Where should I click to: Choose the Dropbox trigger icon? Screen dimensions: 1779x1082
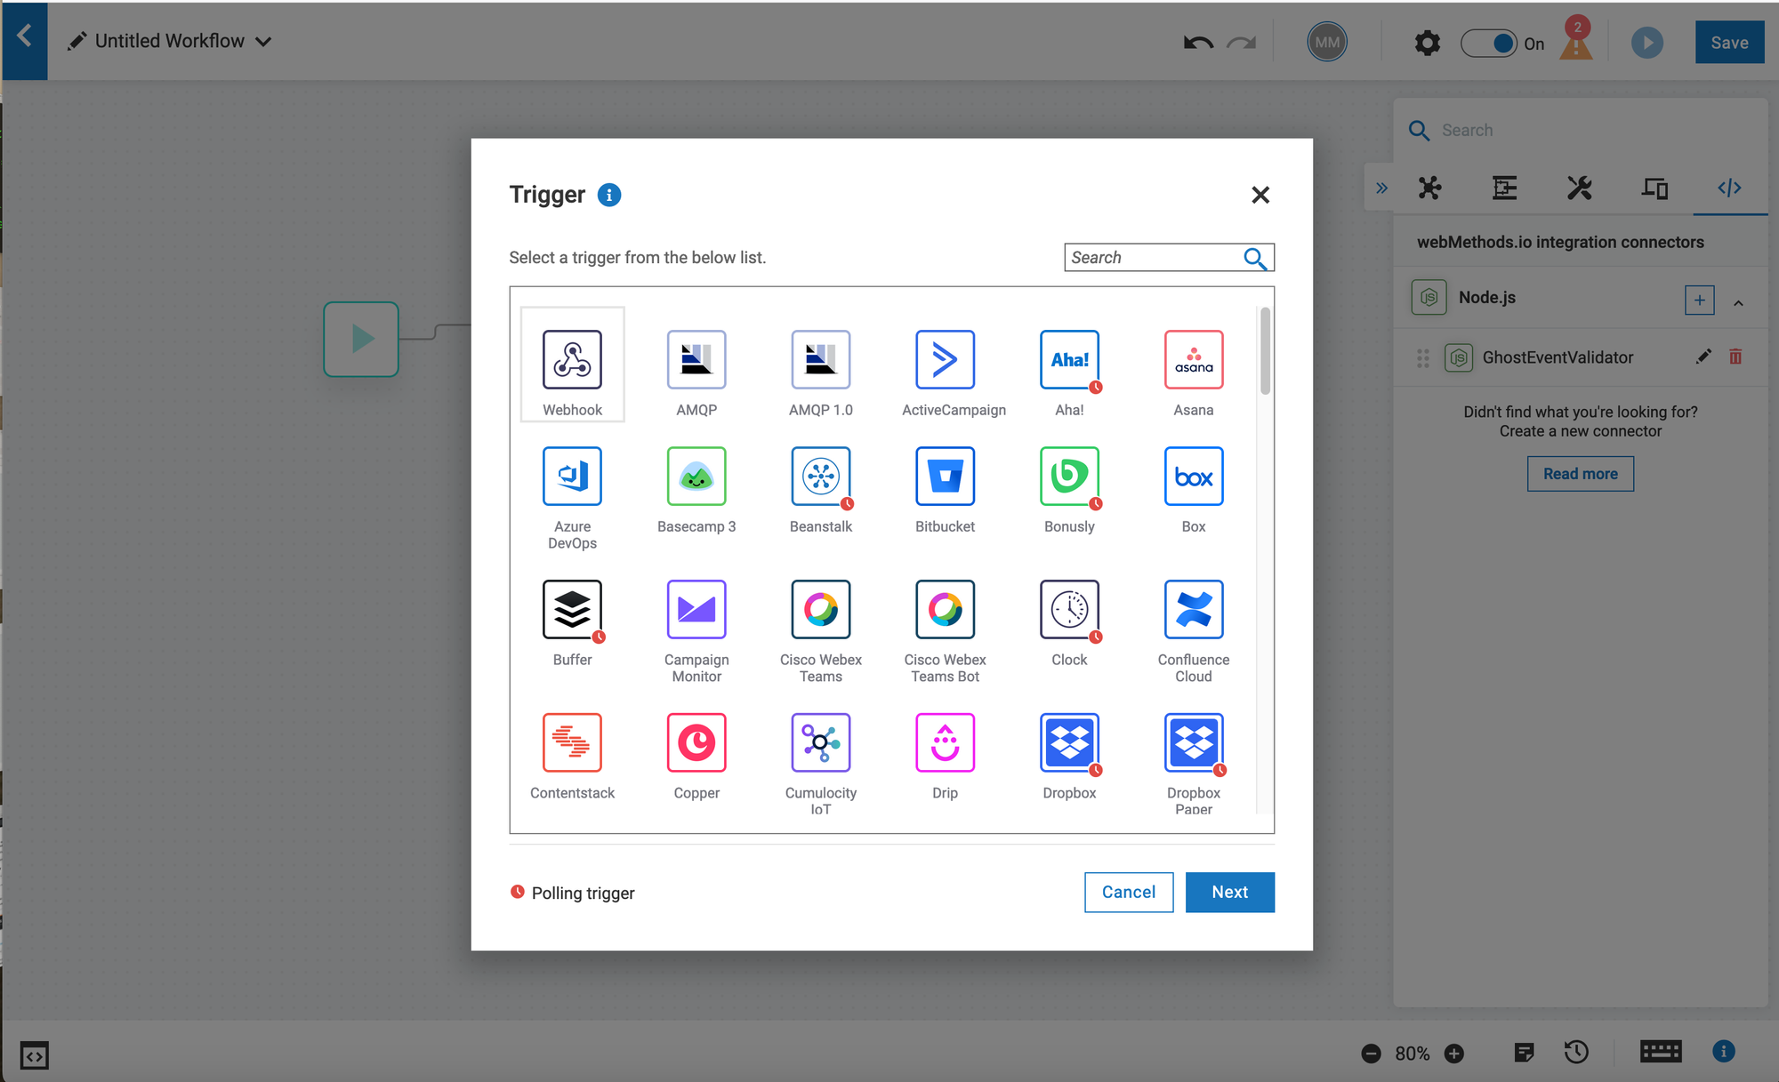click(1069, 742)
